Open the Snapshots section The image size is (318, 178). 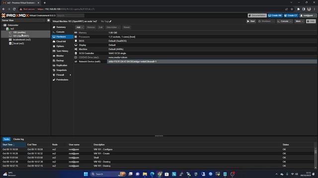[x=62, y=70]
